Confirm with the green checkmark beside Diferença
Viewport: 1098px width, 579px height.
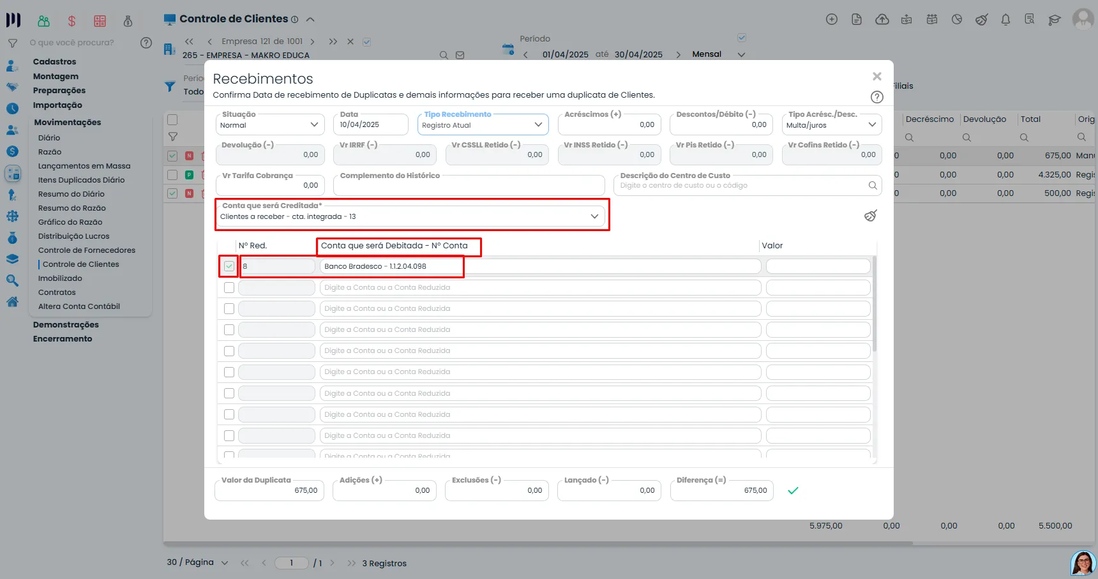click(x=793, y=490)
